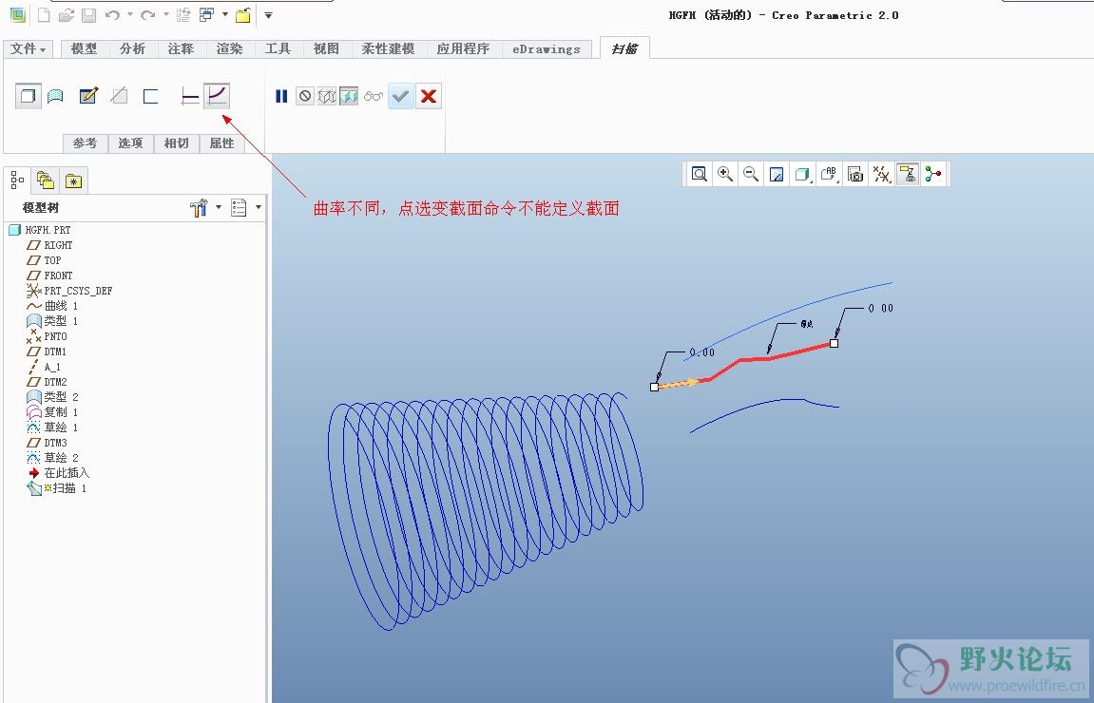
Task: Switch to the 应用程序 ribbon tab
Action: (463, 48)
